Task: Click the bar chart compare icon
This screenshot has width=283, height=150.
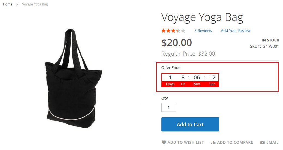Action: coord(213,142)
